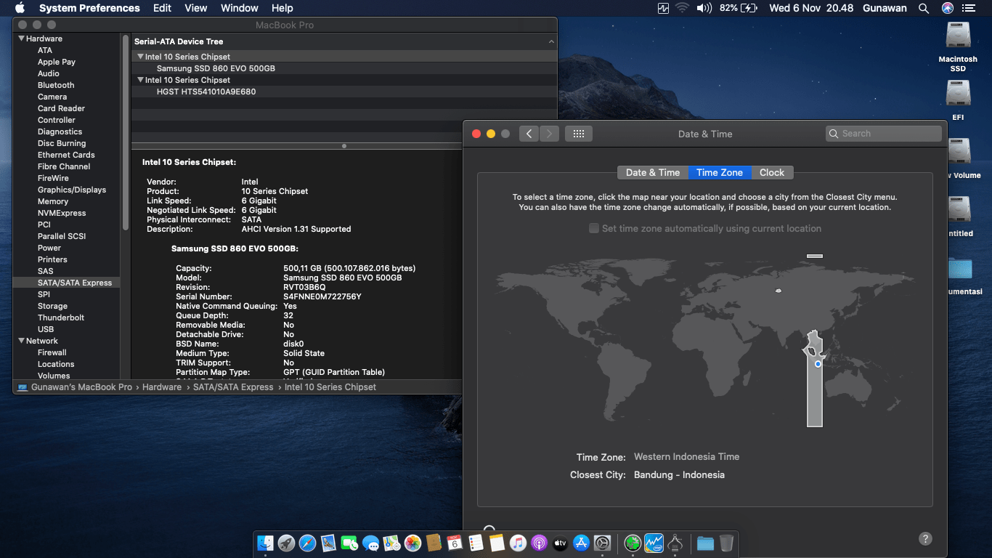Collapse the Network section in sidebar
Image resolution: width=992 pixels, height=558 pixels.
[22, 341]
